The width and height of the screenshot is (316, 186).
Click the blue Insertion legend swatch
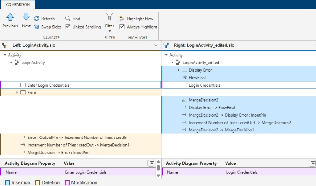[x=7, y=183]
